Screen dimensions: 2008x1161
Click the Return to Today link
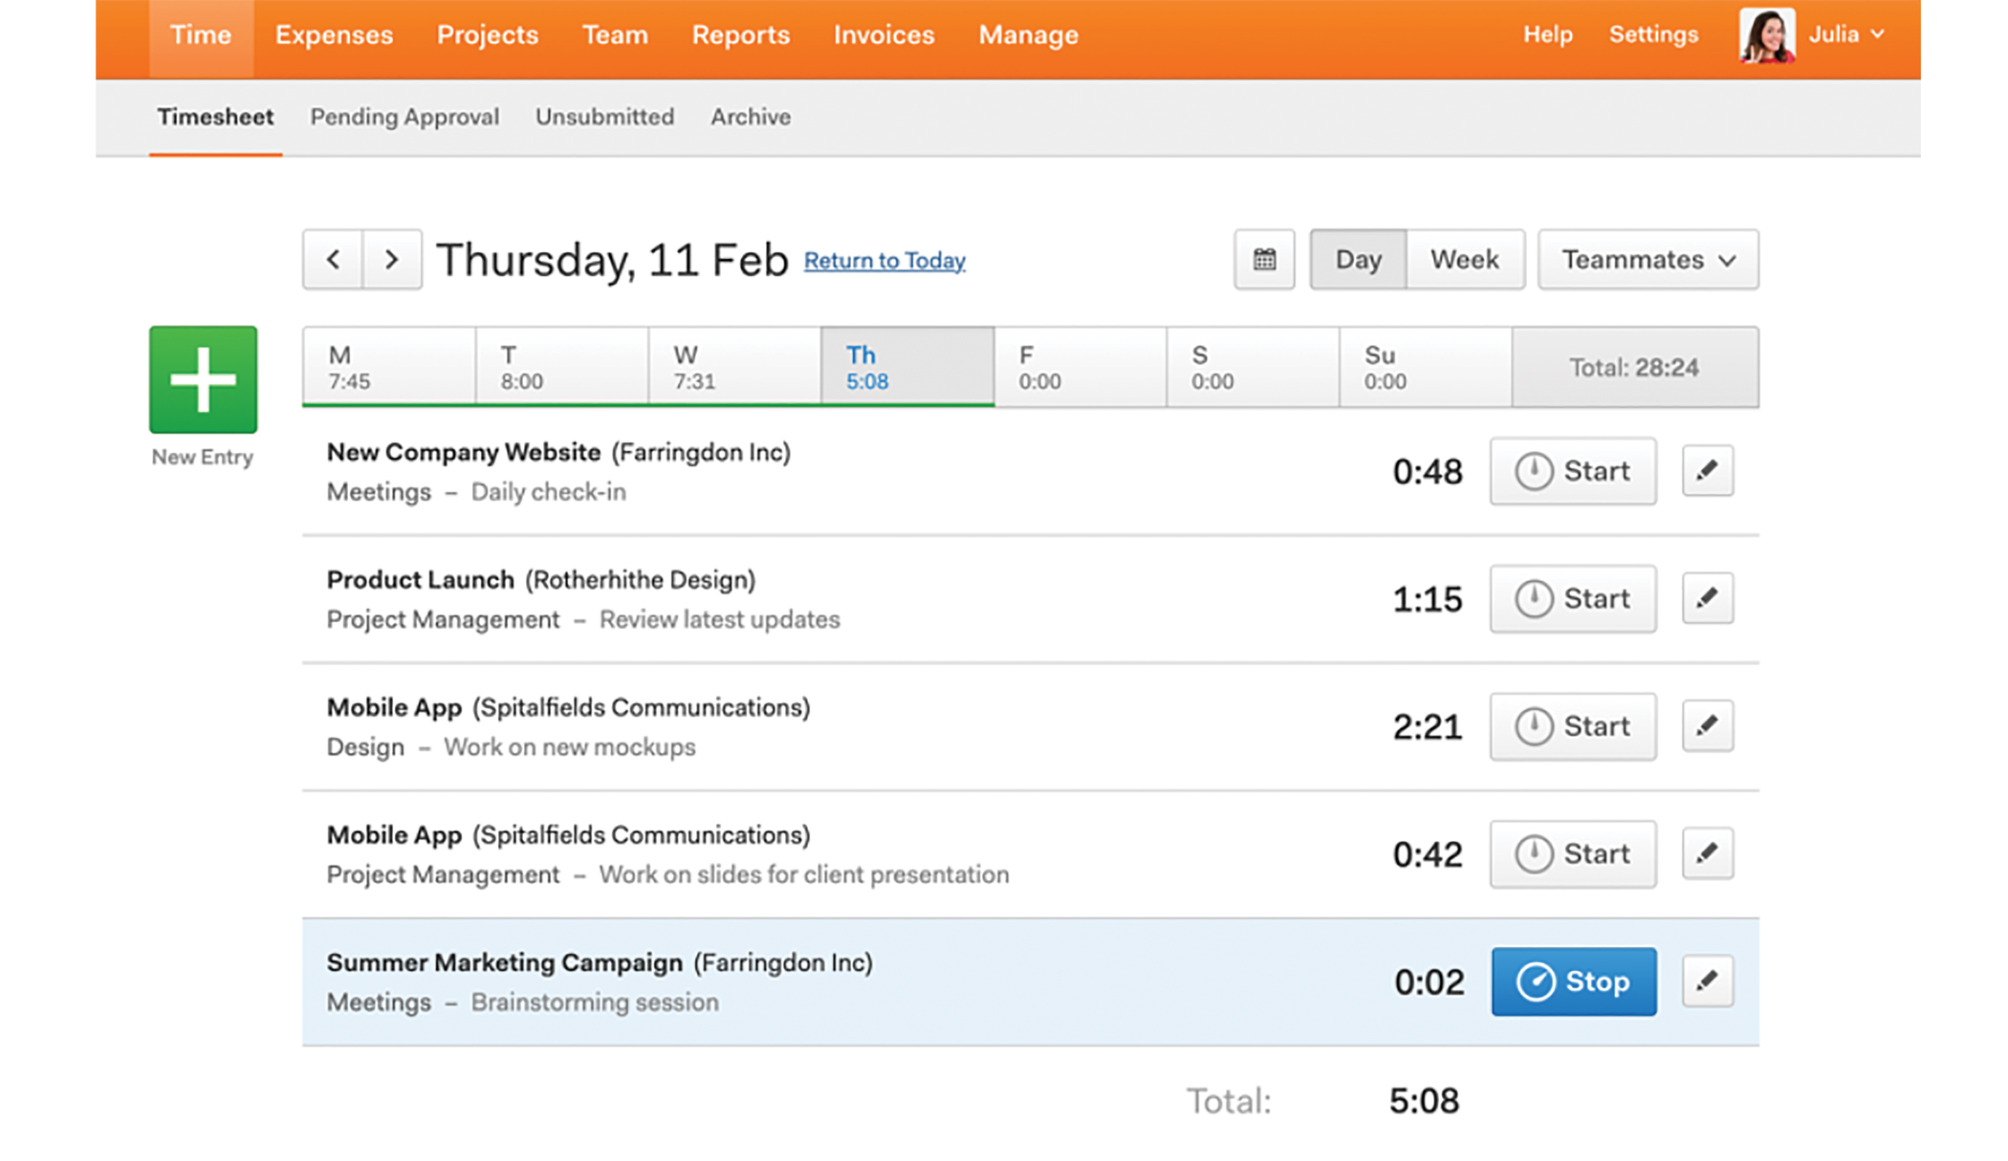pyautogui.click(x=884, y=260)
